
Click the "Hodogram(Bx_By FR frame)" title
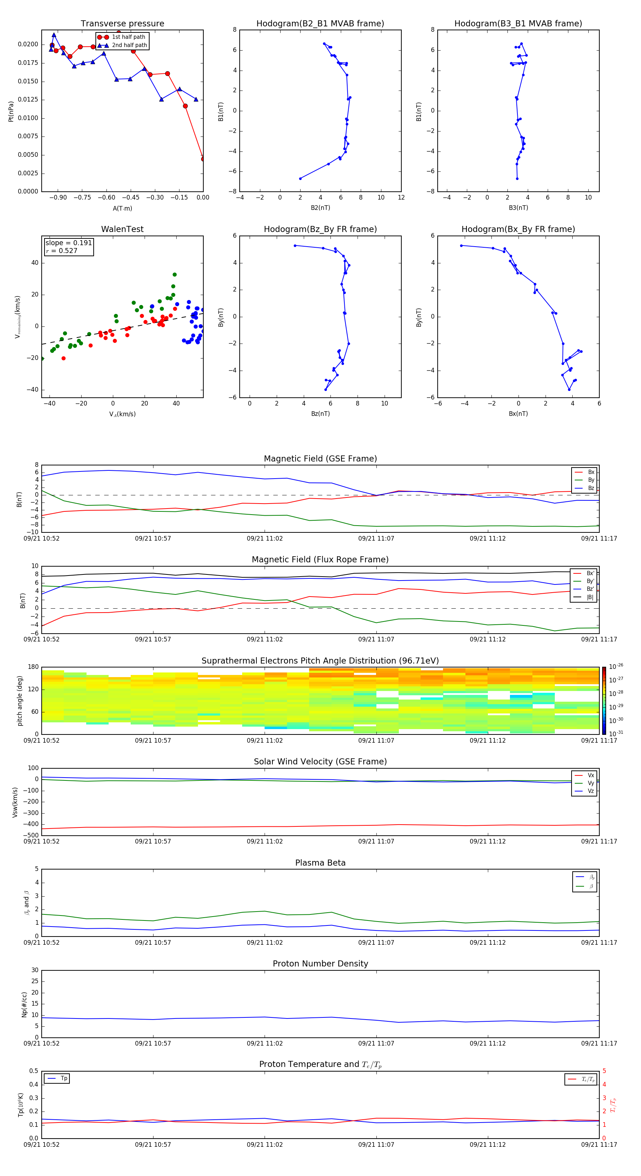(518, 229)
